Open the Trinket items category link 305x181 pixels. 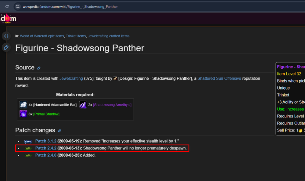pos(76,36)
